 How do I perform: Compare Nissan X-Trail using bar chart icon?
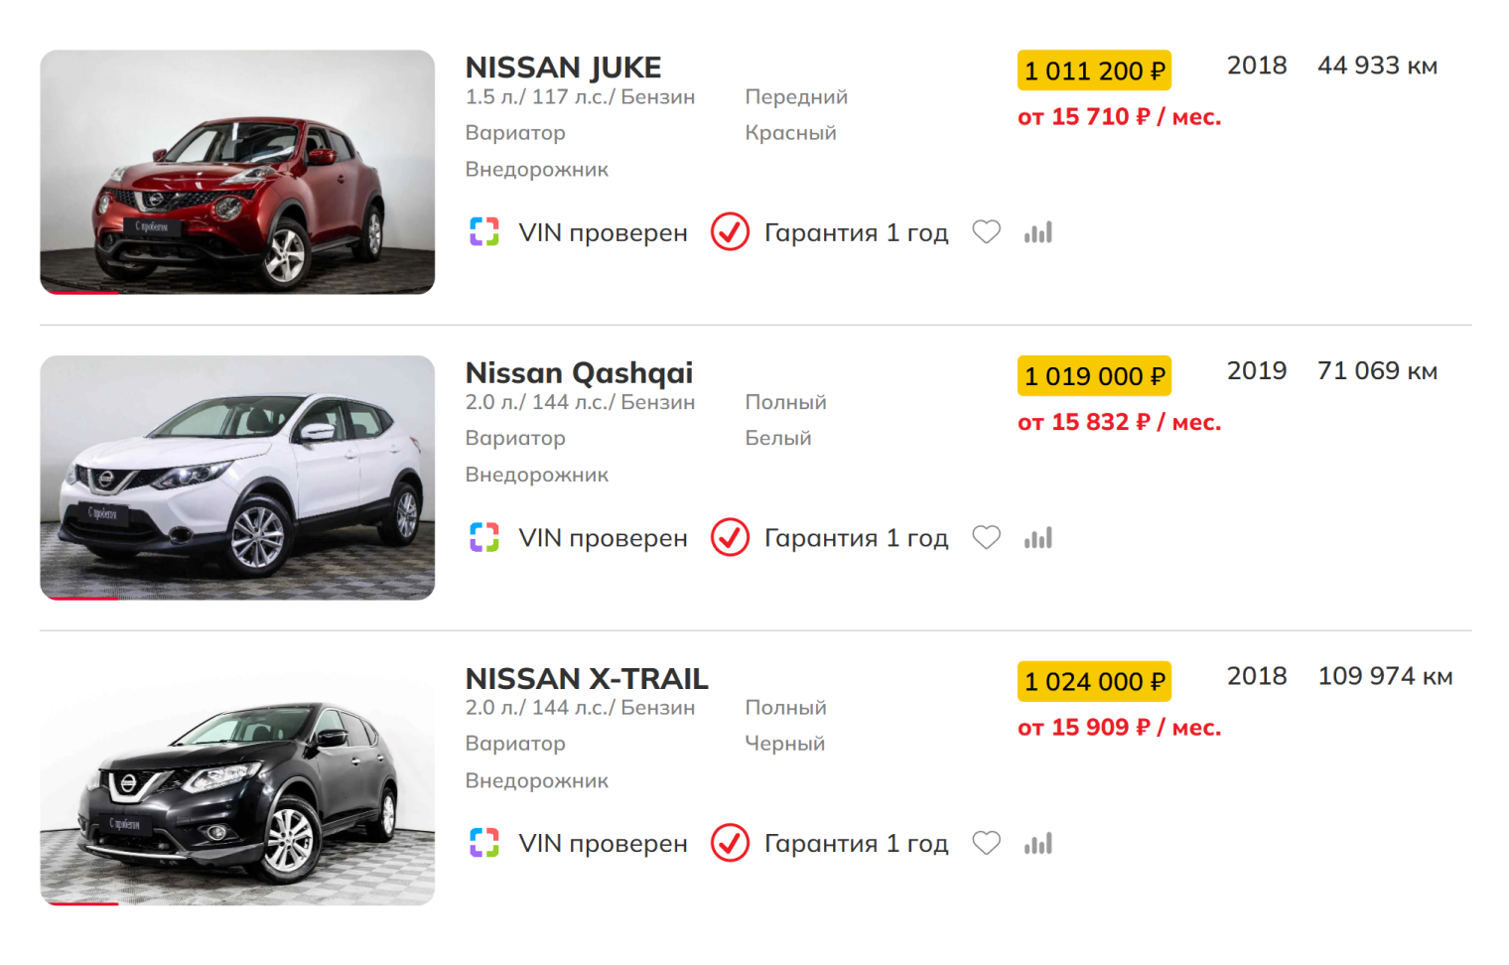tap(1038, 843)
